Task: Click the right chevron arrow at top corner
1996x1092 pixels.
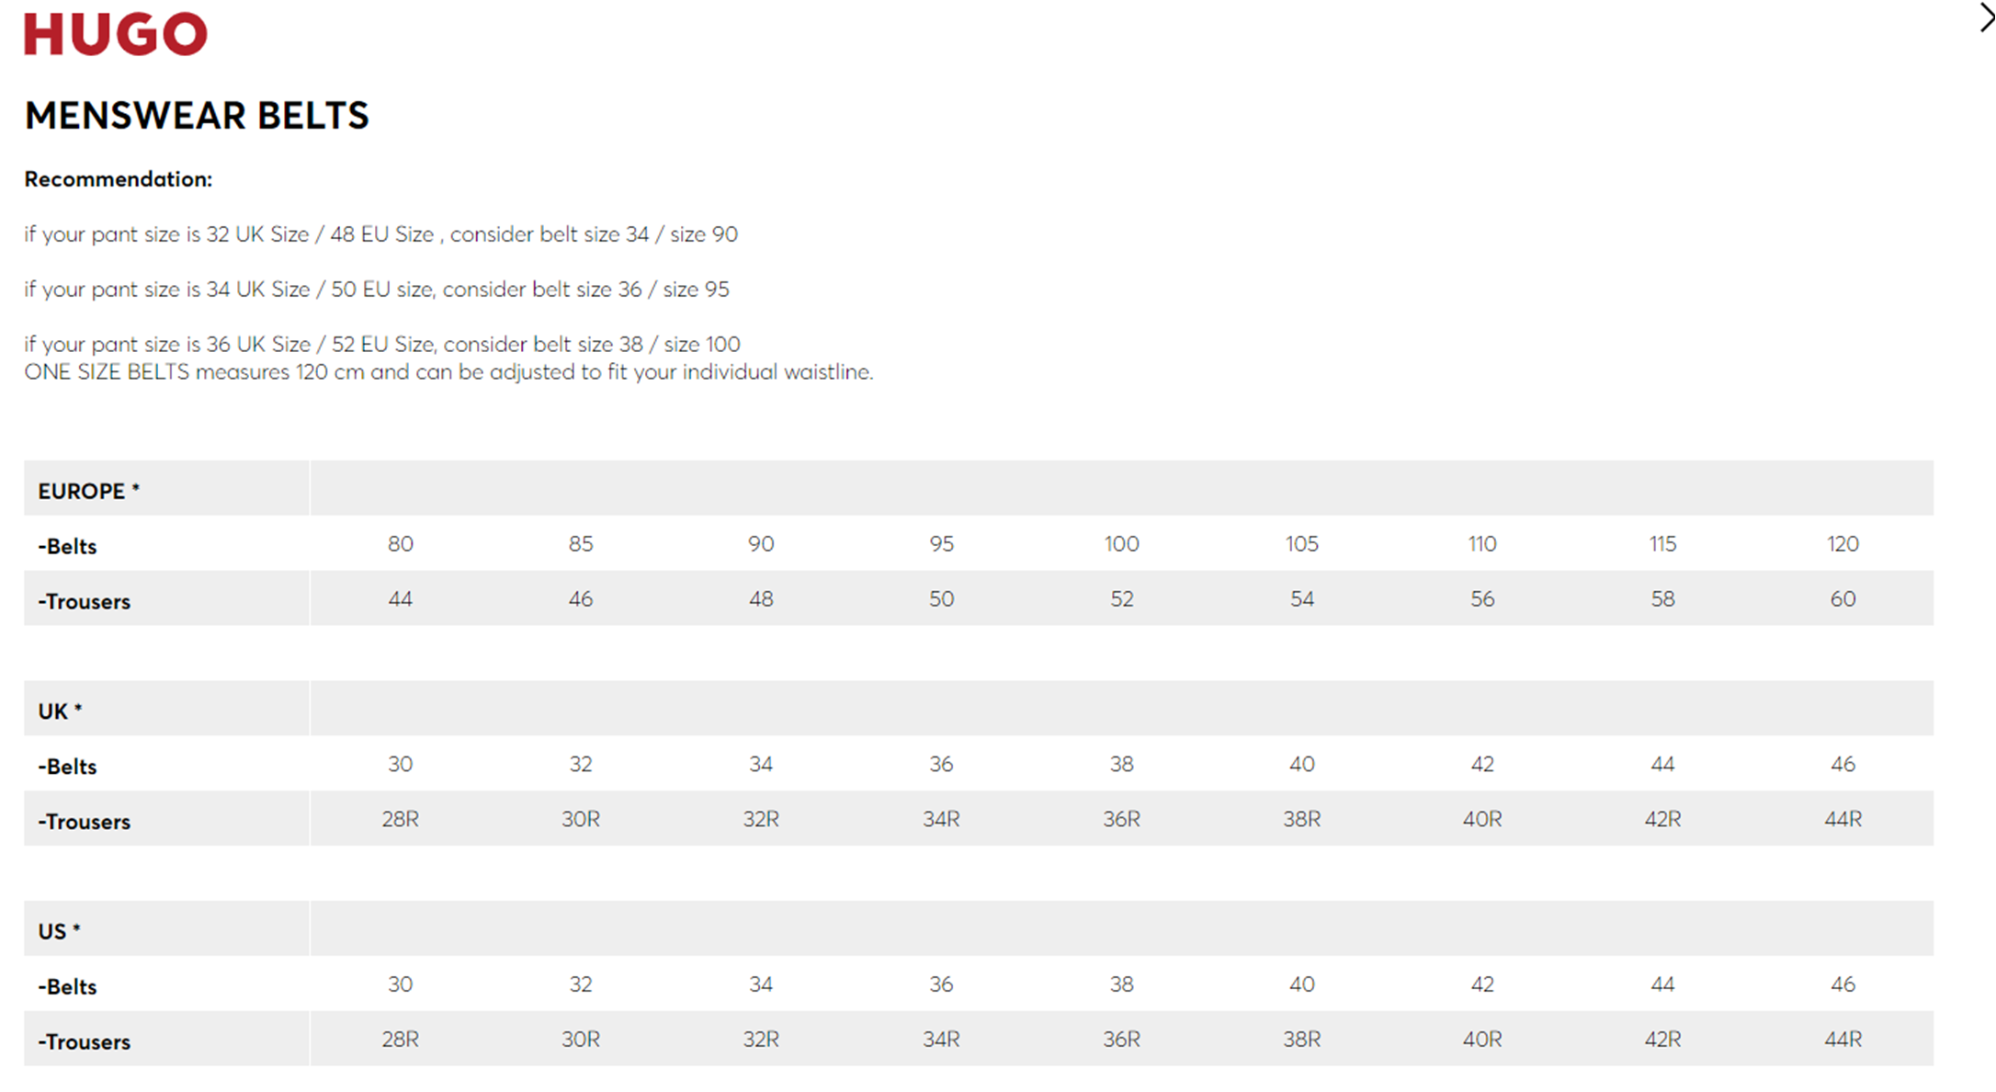Action: tap(1985, 17)
